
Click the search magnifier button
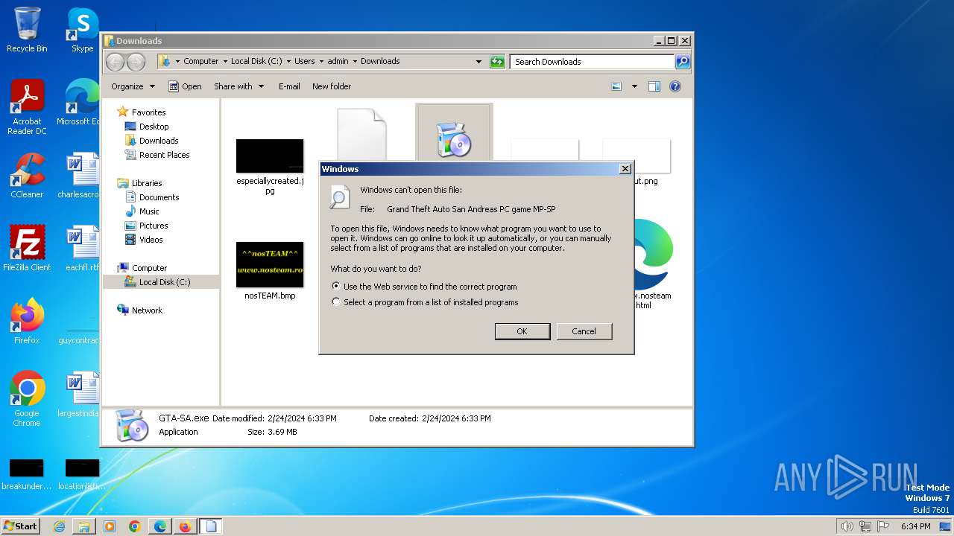click(682, 62)
